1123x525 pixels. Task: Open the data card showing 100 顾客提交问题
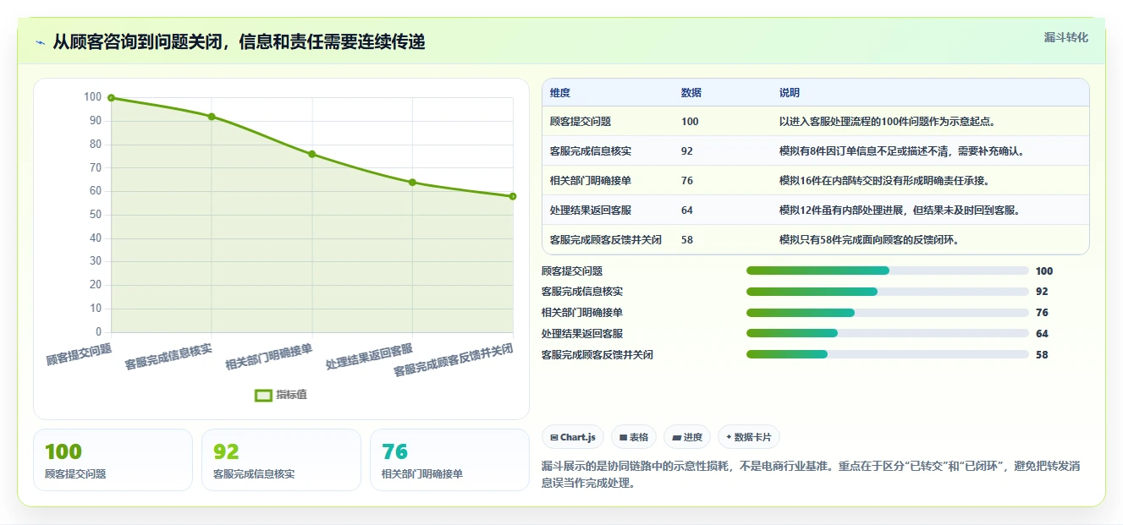tap(113, 460)
